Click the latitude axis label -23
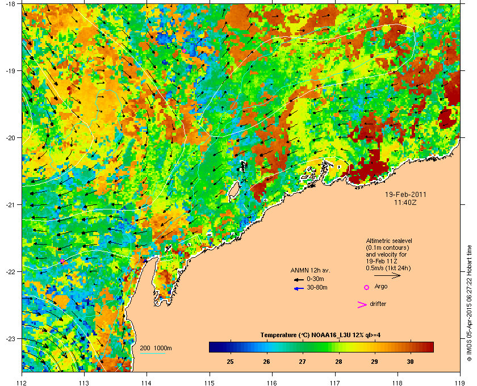The image size is (477, 386). click(10, 338)
